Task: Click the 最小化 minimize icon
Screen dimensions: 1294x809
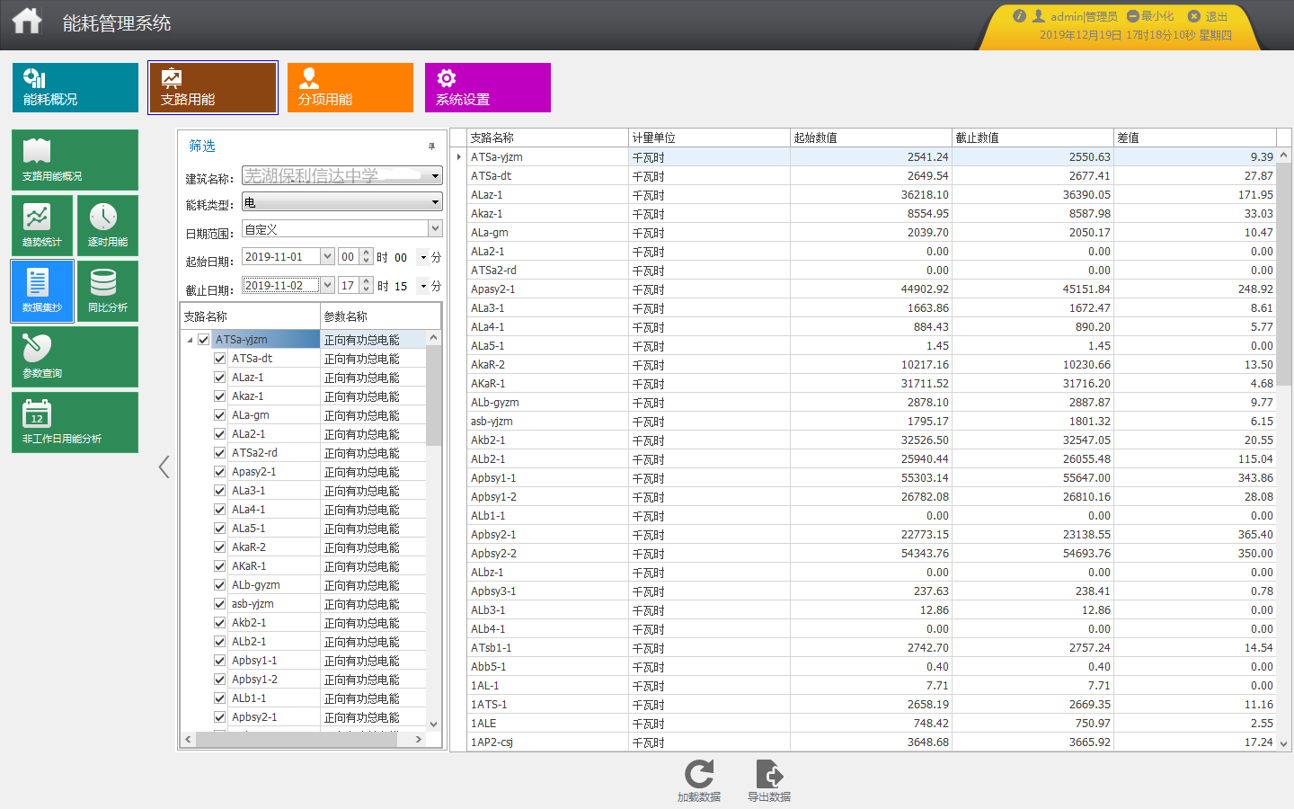Action: 1133,16
